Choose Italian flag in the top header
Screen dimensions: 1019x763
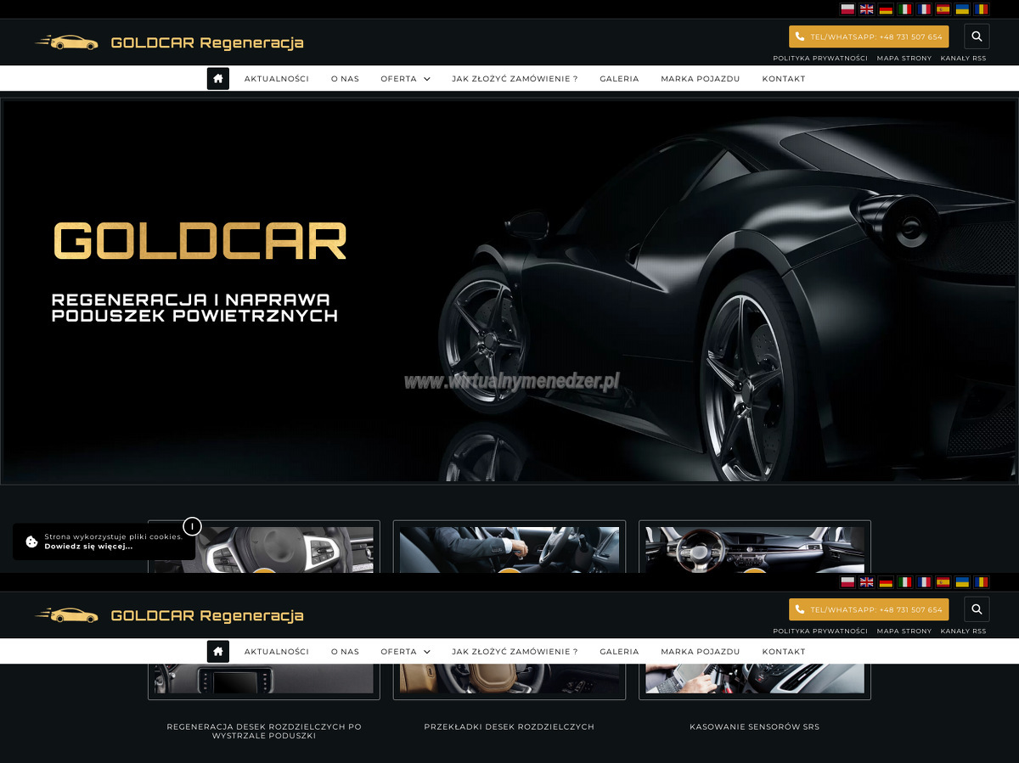click(905, 9)
